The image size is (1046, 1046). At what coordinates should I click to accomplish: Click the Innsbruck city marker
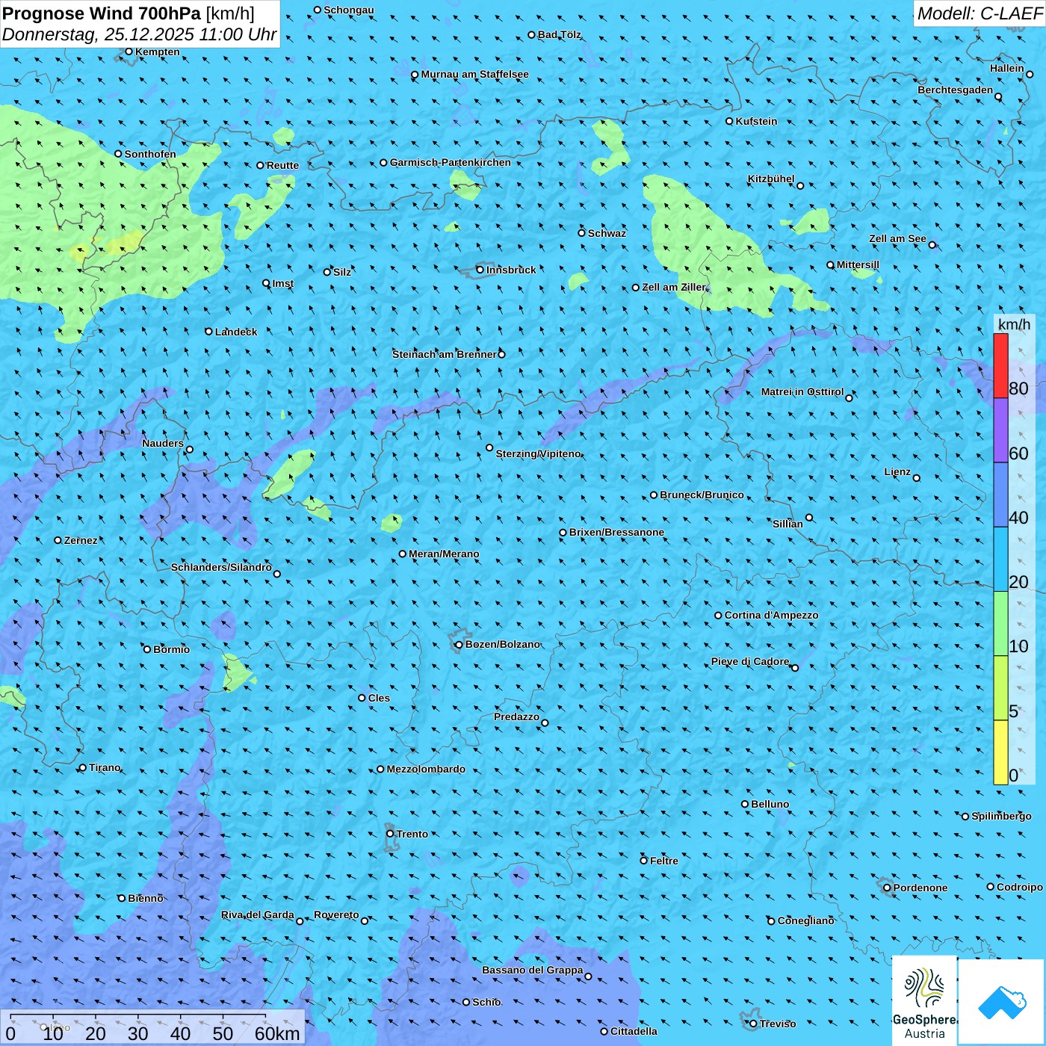[x=480, y=270]
